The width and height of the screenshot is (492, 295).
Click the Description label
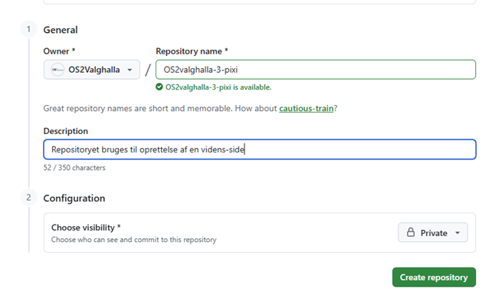click(66, 131)
